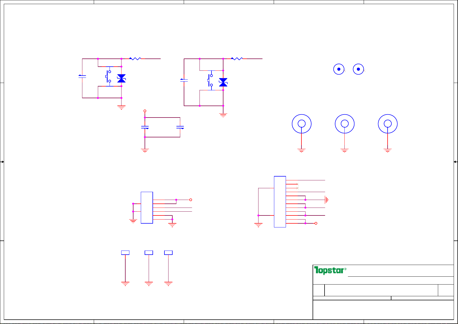This screenshot has height=324, width=458.
Task: Click the arrow marker on the right frame edge
Action: point(456,162)
